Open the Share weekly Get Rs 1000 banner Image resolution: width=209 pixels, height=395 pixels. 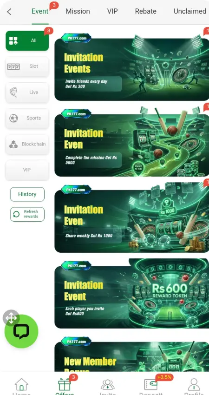tap(132, 217)
